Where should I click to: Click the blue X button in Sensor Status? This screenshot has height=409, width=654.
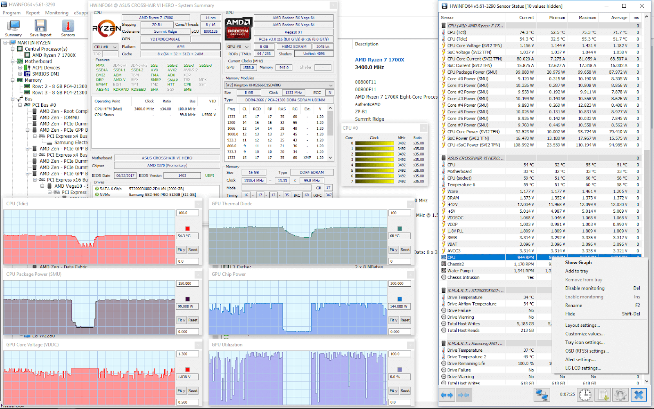[638, 395]
